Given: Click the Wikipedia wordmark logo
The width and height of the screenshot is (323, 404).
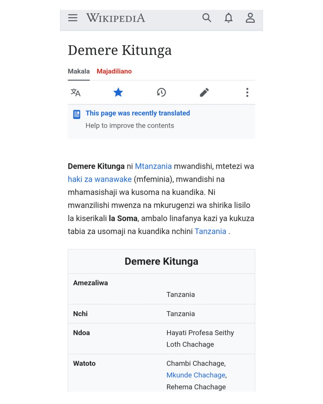Looking at the screenshot, I should pos(115,18).
